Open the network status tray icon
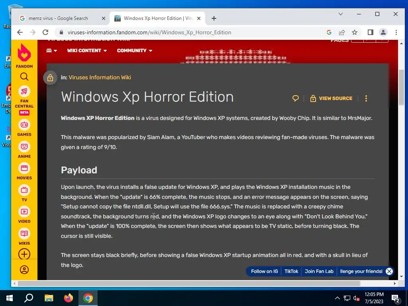408x306 pixels. [x=347, y=298]
